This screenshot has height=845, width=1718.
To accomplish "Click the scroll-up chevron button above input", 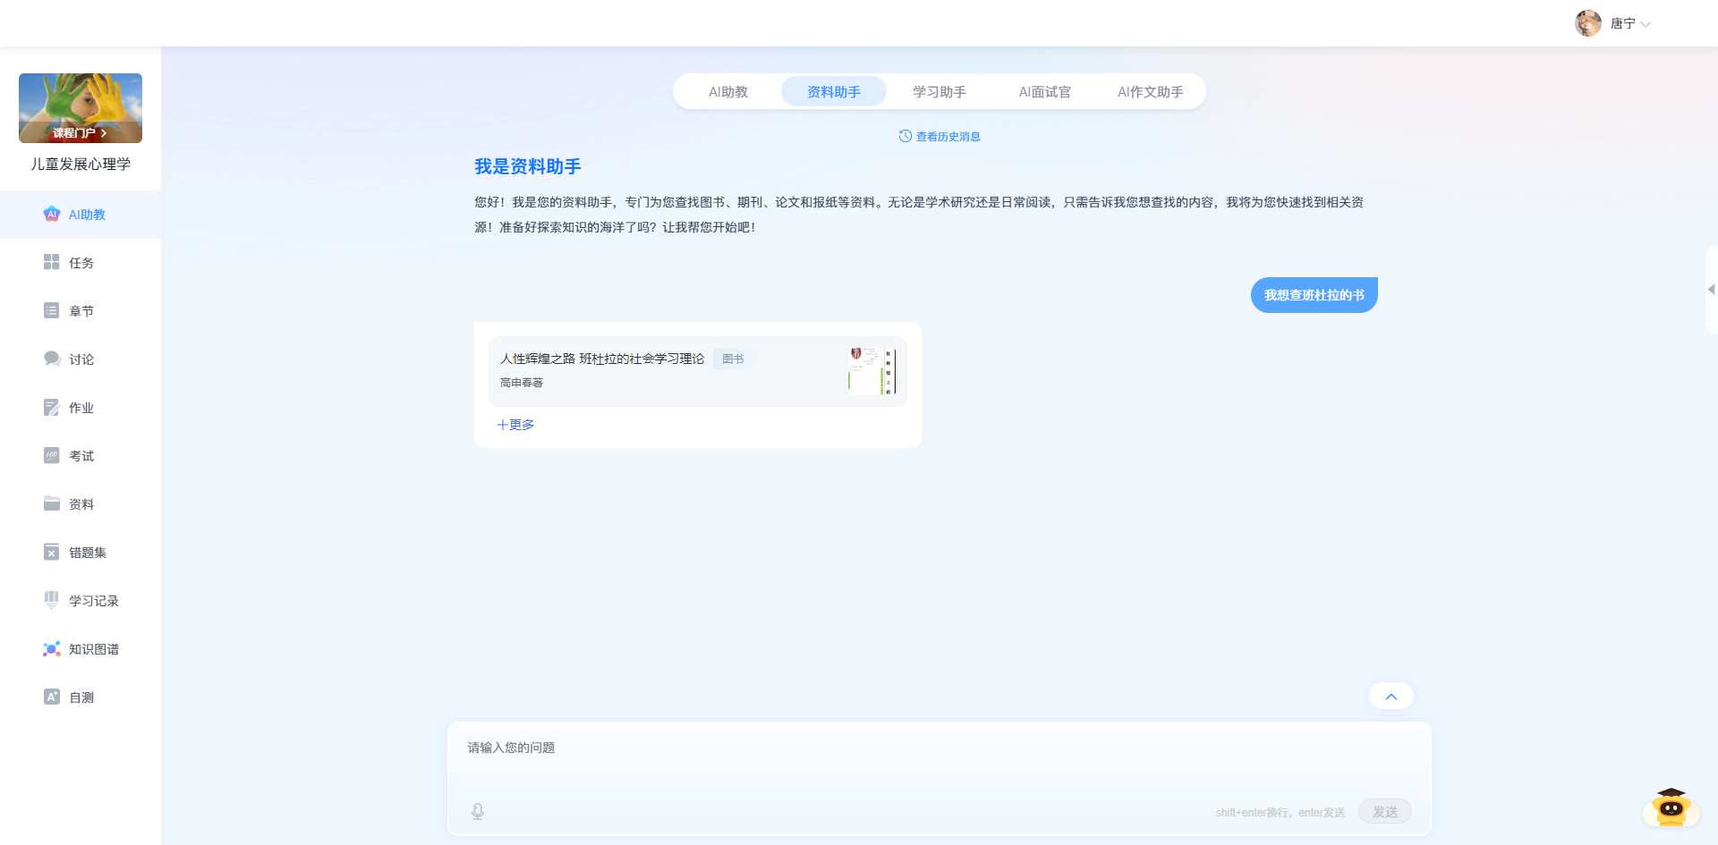I will [1391, 697].
